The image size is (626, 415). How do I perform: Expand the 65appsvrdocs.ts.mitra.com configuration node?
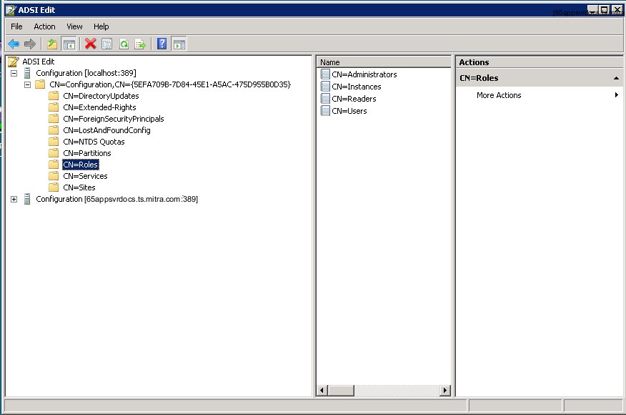[x=14, y=199]
